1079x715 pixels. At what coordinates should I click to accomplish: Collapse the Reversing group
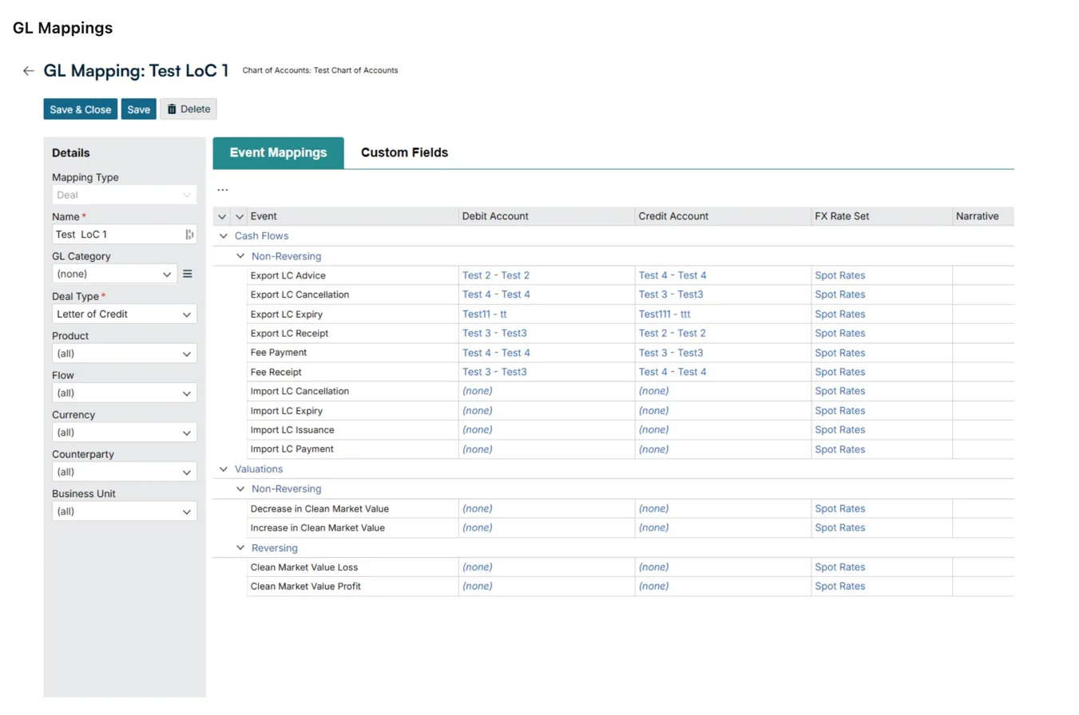240,548
